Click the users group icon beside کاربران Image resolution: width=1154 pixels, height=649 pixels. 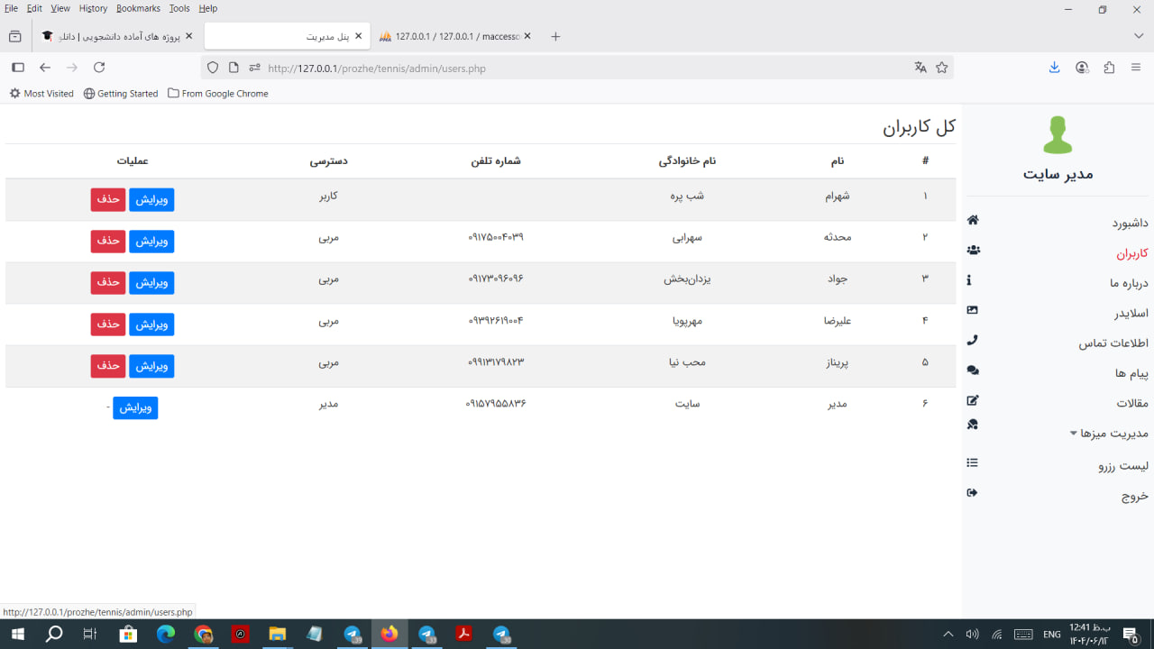tap(972, 251)
